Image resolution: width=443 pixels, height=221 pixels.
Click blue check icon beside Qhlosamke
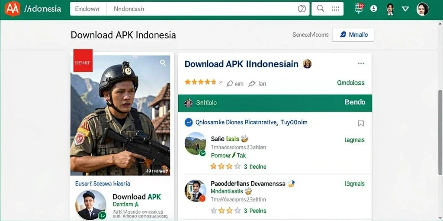tap(189, 122)
